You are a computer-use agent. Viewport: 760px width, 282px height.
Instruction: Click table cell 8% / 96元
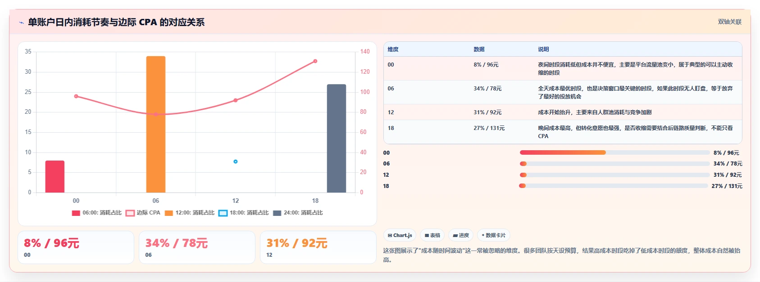486,65
